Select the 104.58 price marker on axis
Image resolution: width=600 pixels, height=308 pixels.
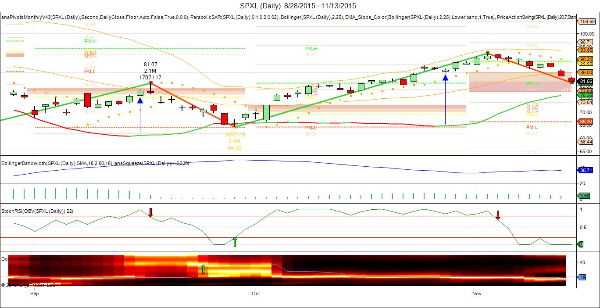(x=587, y=21)
